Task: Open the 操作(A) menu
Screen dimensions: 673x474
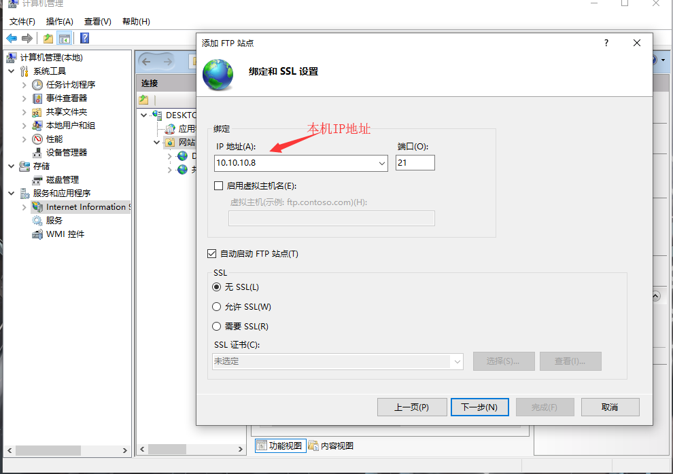Action: 59,22
